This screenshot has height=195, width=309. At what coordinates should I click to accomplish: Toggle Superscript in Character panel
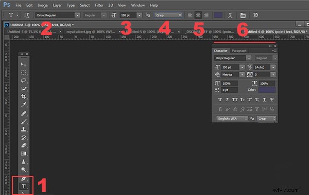pos(250,100)
